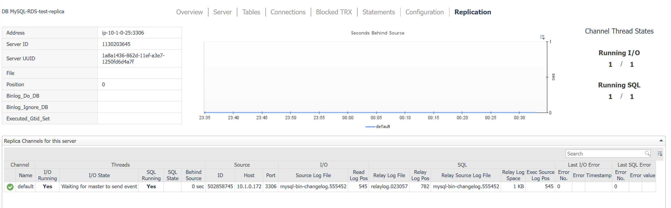Sort by I/O State column header
Image resolution: width=671 pixels, height=208 pixels.
pyautogui.click(x=99, y=175)
